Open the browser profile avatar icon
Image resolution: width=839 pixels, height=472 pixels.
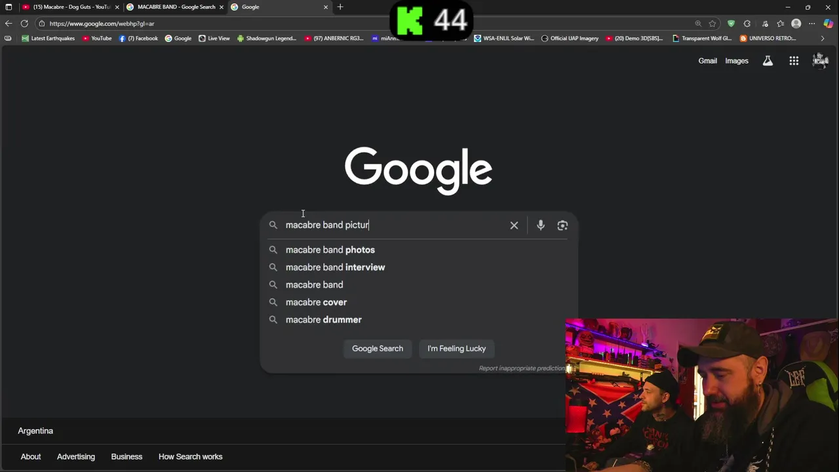796,24
